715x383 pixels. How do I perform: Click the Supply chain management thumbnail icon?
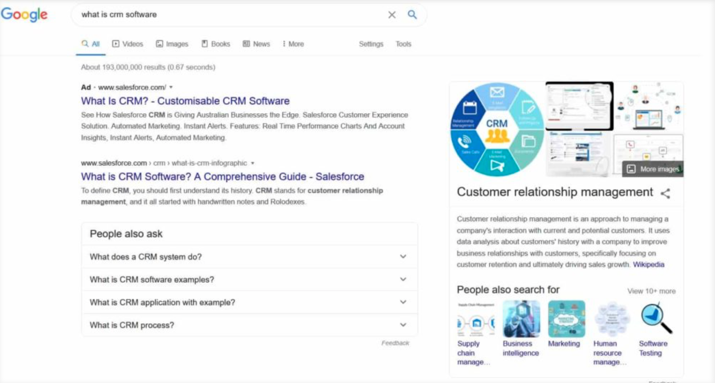pos(476,319)
